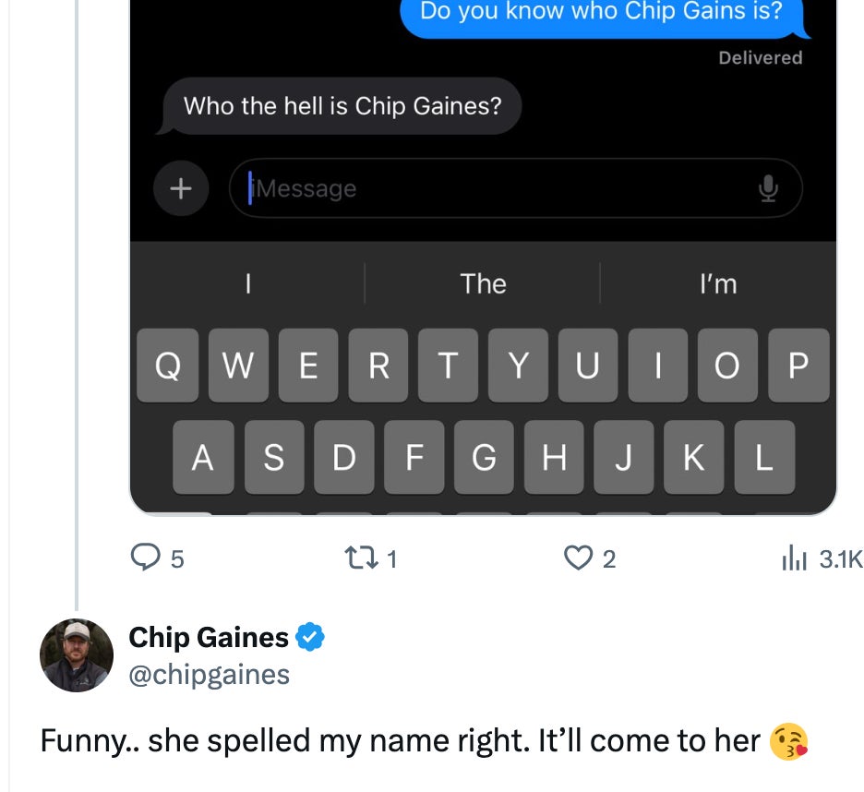Screen dimensions: 864x792
Task: Tap the P key on keyboard
Action: tap(798, 366)
